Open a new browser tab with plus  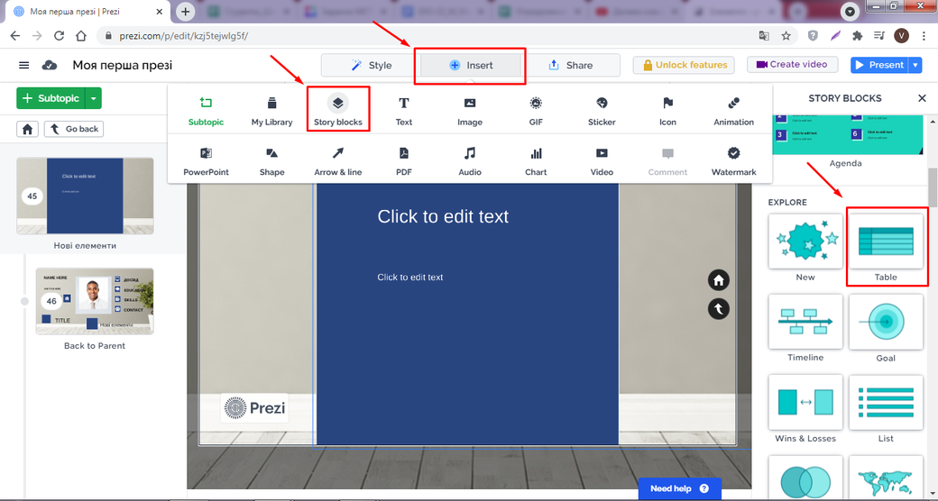(186, 12)
